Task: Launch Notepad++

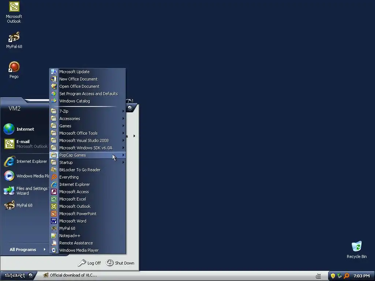Action: point(87,236)
